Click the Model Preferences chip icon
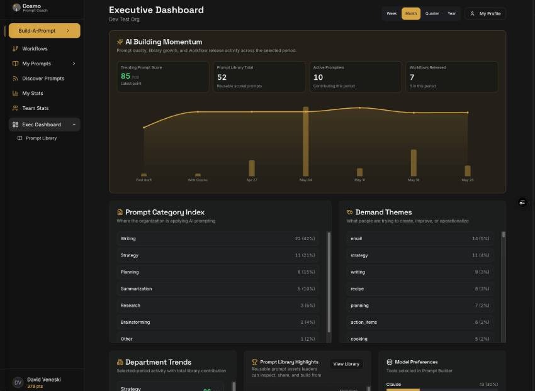The image size is (535, 391). click(x=390, y=362)
